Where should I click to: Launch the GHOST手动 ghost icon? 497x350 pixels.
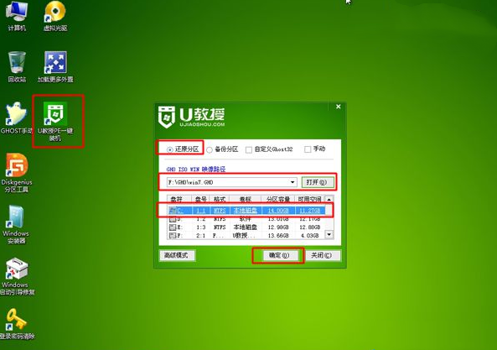coord(16,118)
